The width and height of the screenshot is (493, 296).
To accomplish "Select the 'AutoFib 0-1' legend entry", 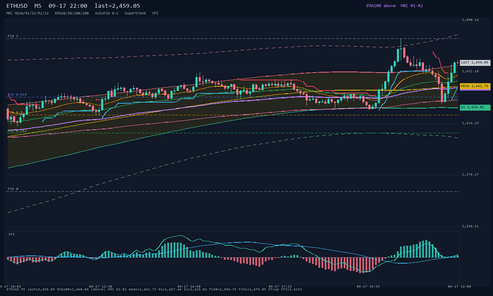I will pyautogui.click(x=107, y=13).
